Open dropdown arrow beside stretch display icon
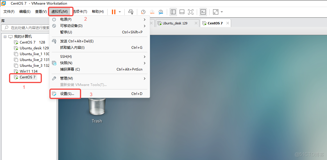 222,12
